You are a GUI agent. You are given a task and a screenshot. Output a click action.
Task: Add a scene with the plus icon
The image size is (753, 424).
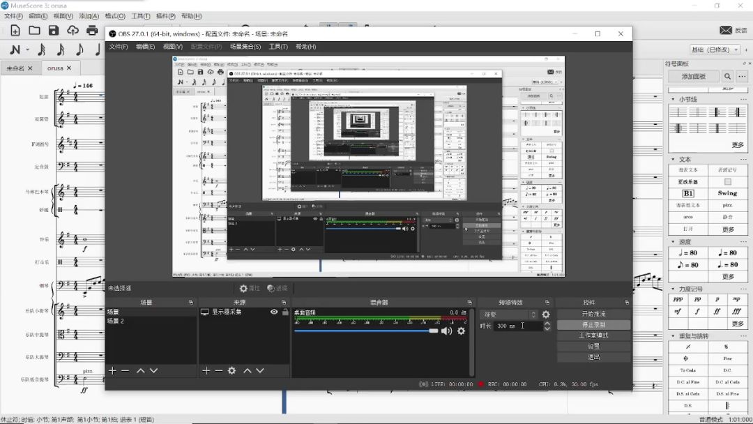(112, 371)
